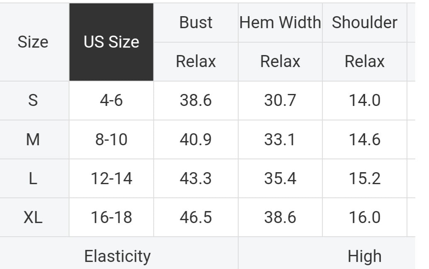Click the Size column header
429x269 pixels.
point(33,42)
